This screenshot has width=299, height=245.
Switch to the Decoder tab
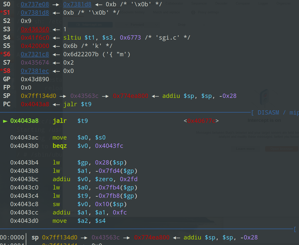pyautogui.click(x=221, y=4)
